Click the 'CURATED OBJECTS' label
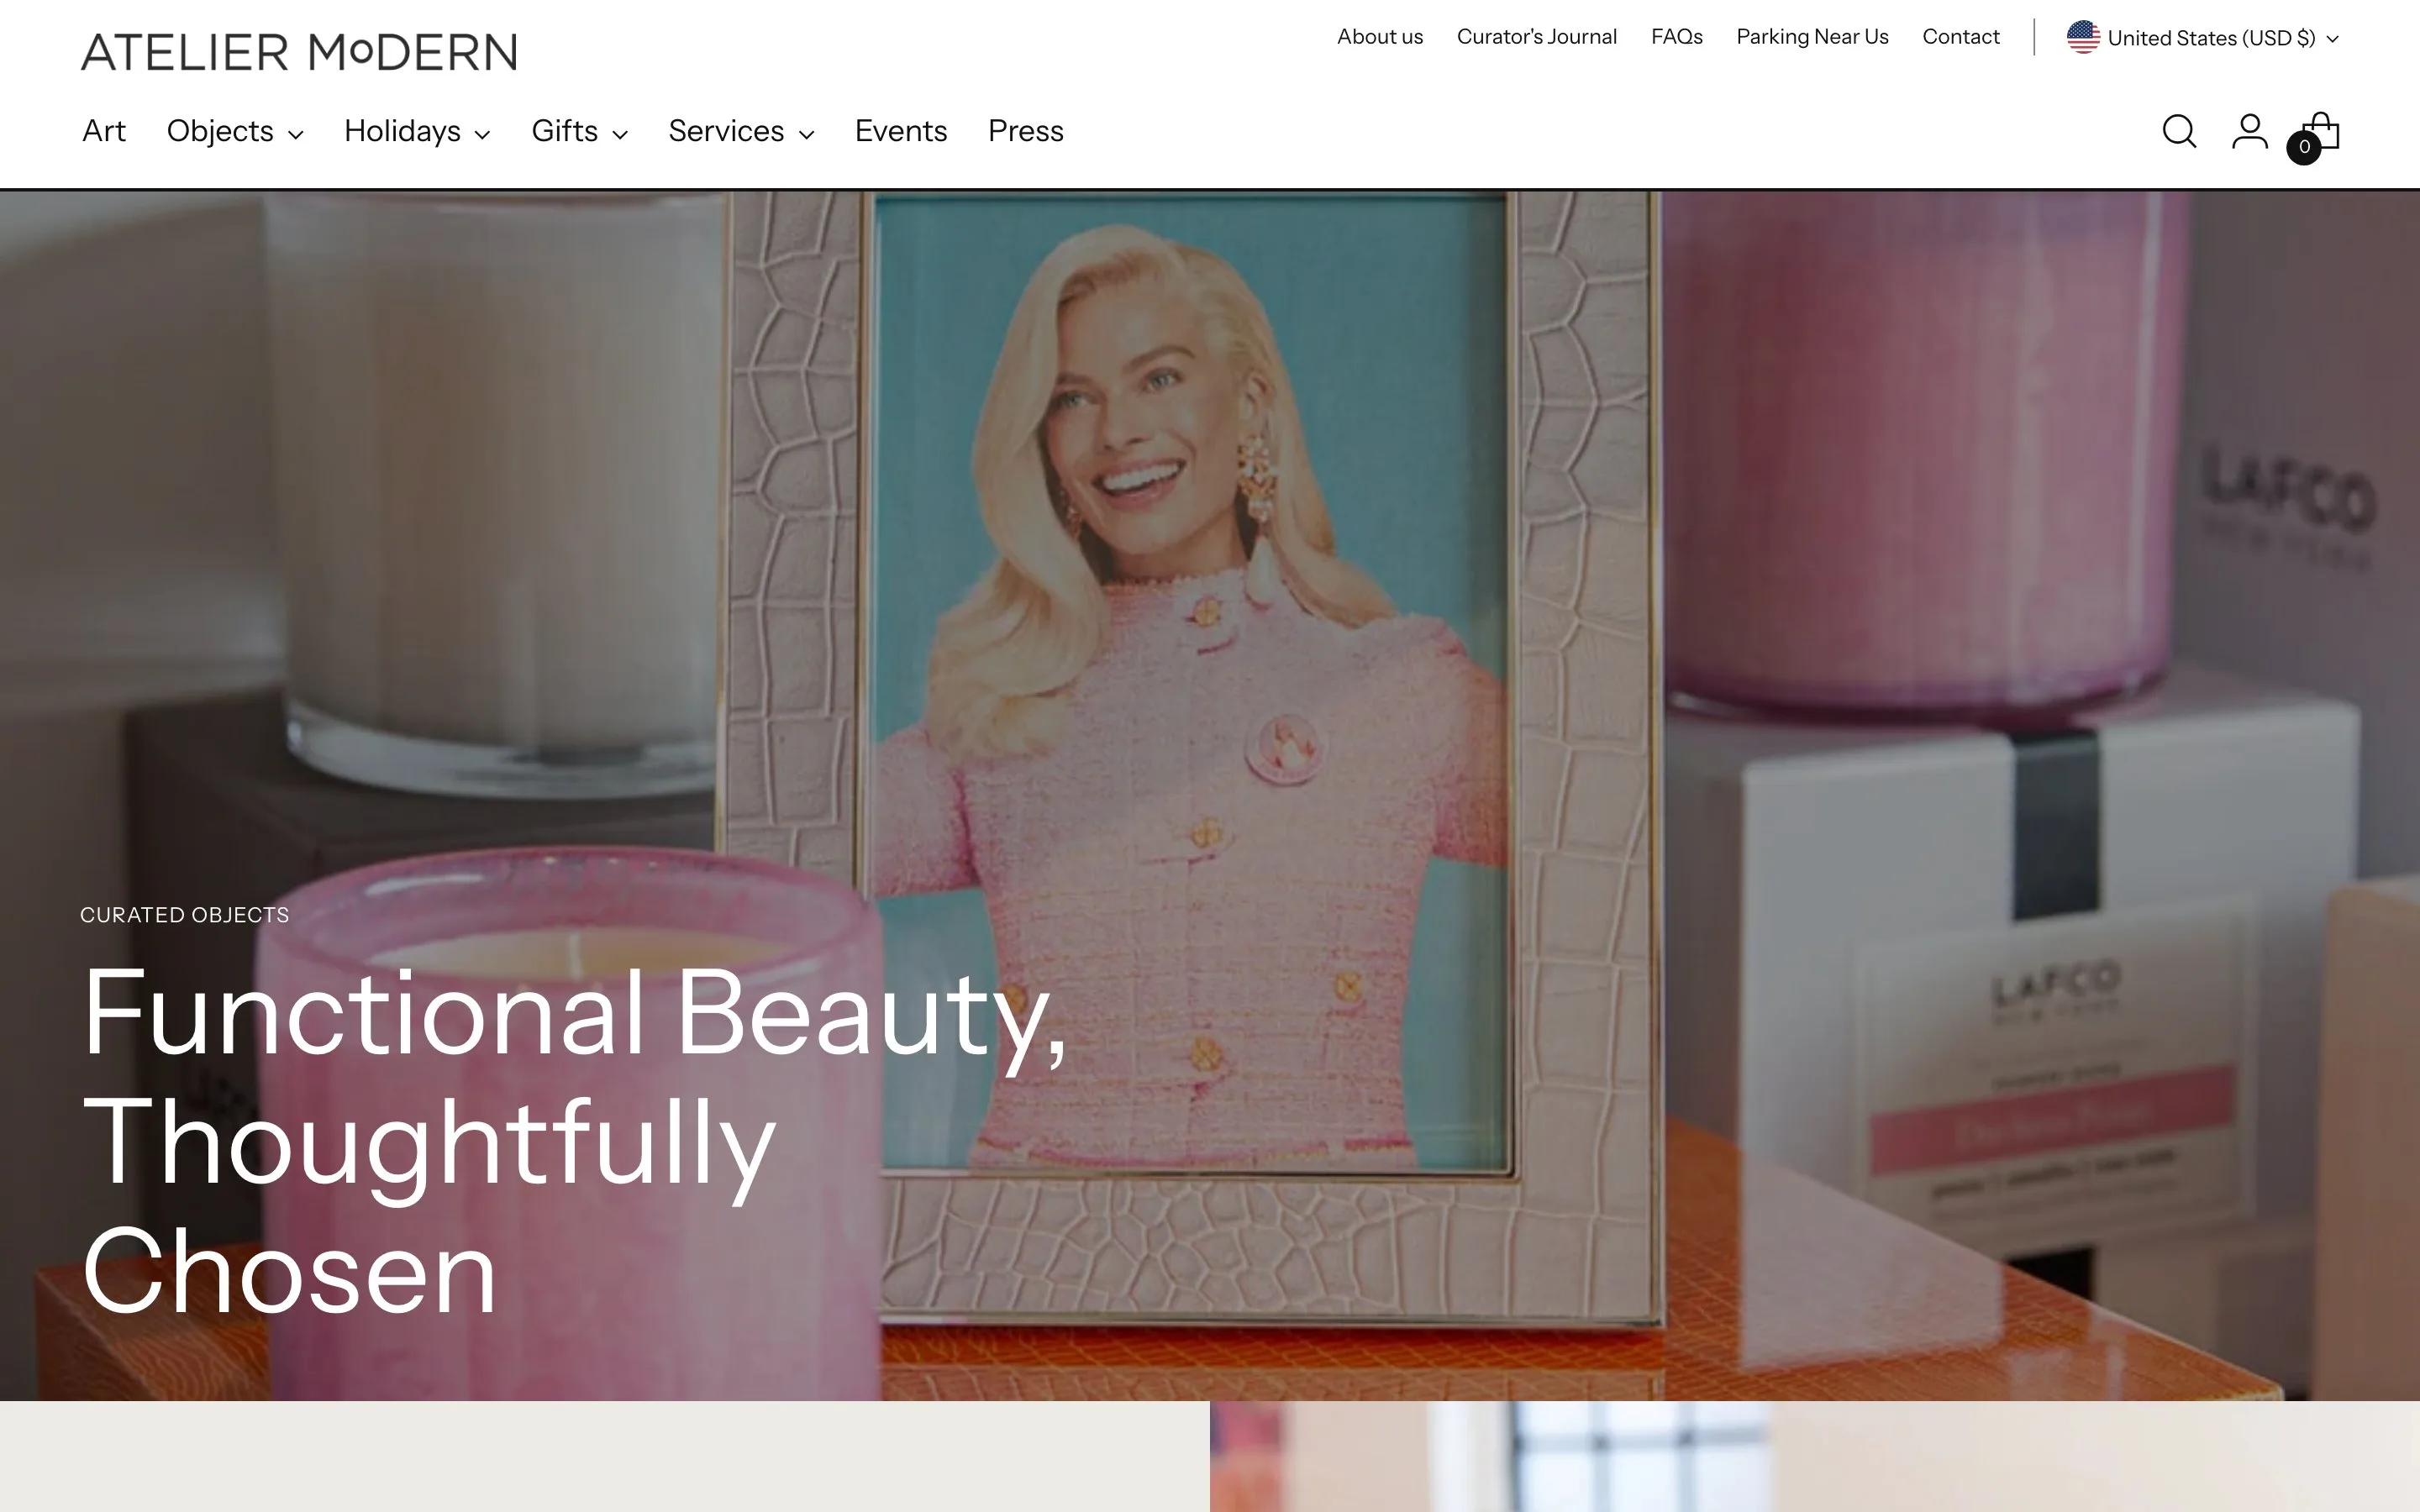The height and width of the screenshot is (1512, 2420). [185, 915]
